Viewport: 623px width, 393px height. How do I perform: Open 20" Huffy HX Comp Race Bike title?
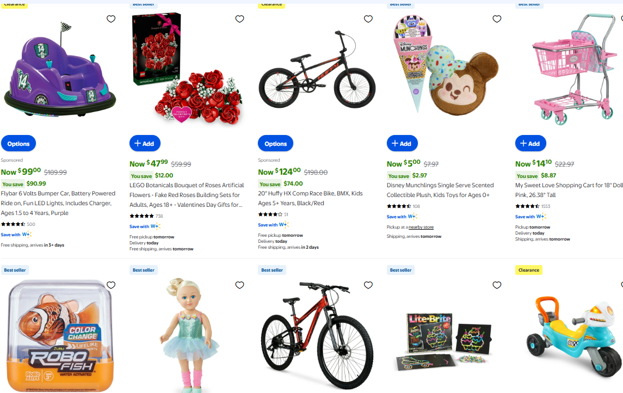[310, 198]
